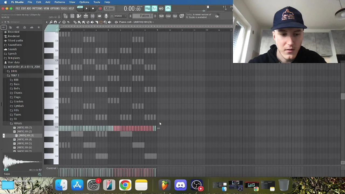Click the microphone recording icon in toolbar
This screenshot has height=194, width=345.
pyautogui.click(x=106, y=16)
